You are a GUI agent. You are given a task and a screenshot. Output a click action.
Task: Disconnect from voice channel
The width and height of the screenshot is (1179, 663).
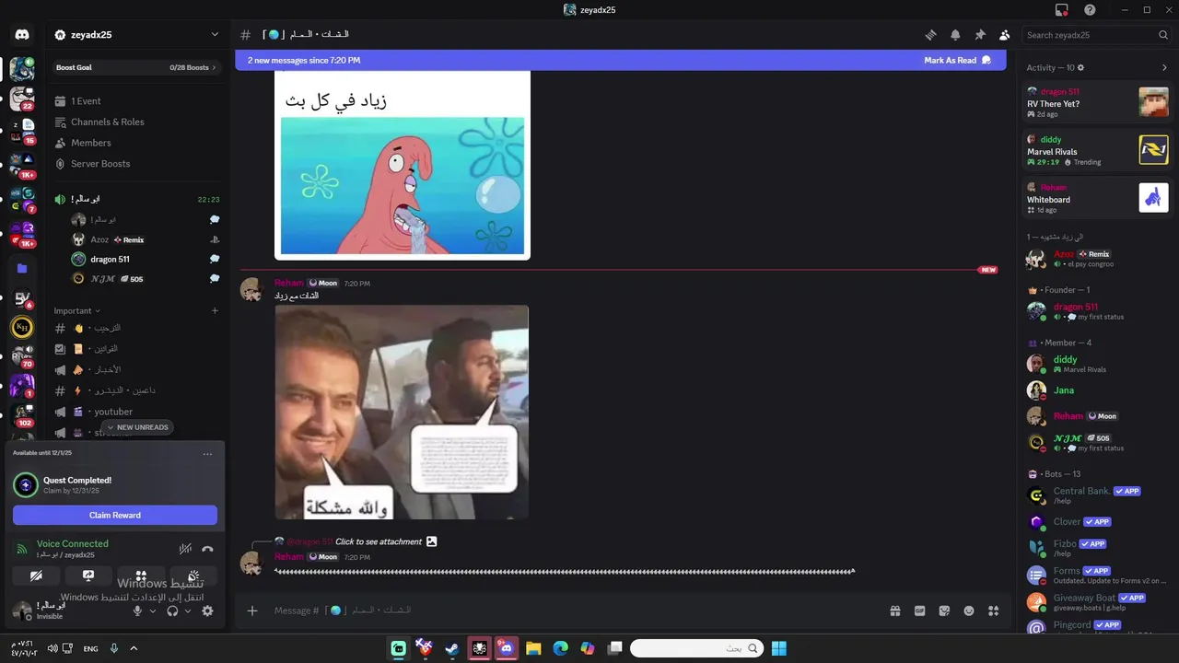(x=207, y=549)
